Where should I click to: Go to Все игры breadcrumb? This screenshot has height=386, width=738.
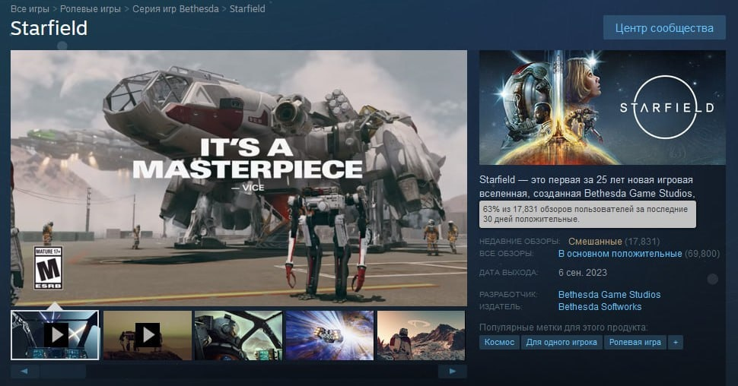click(30, 9)
